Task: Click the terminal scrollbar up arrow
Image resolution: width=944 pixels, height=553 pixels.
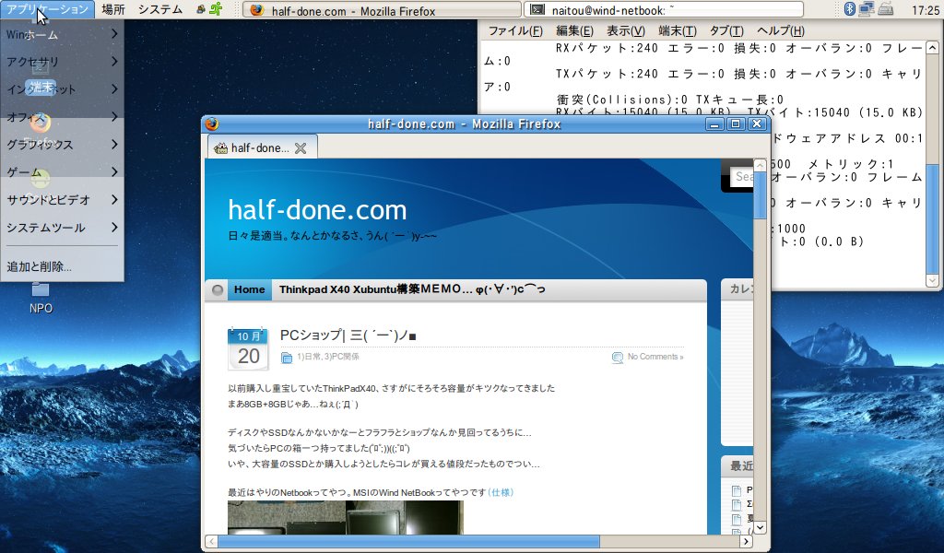Action: [932, 48]
